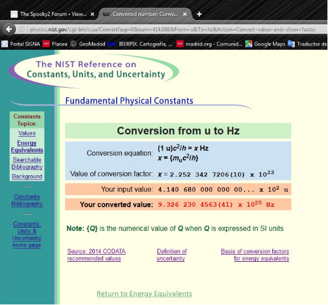The height and width of the screenshot is (305, 328).
Task: Open Traductor de Google bookmark
Action: (x=307, y=44)
